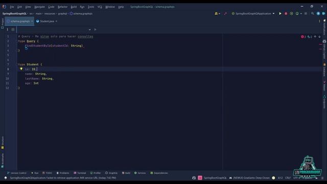The image size is (327, 184).
Task: Open the profiler run icon
Action: tap(297, 14)
